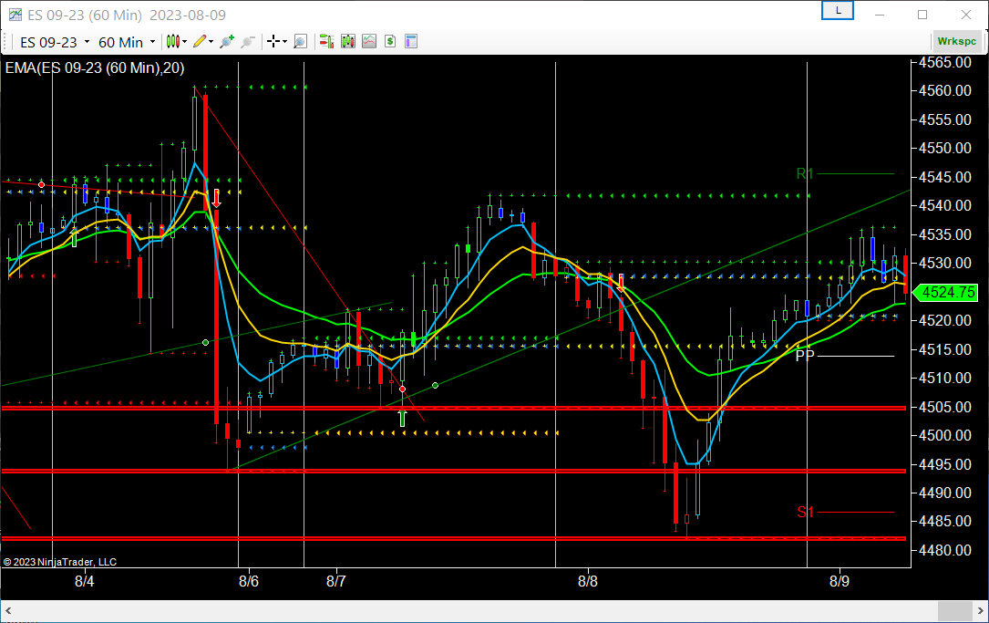Click the horizontal scrollbar left arrow
Screen dimensions: 989x623
click(x=9, y=611)
